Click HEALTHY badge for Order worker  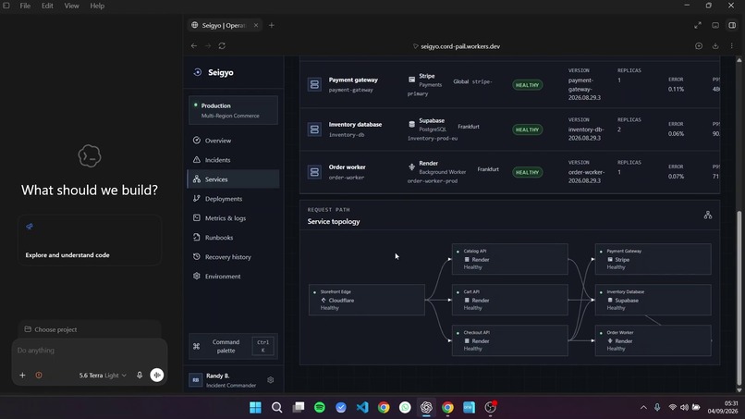(528, 172)
